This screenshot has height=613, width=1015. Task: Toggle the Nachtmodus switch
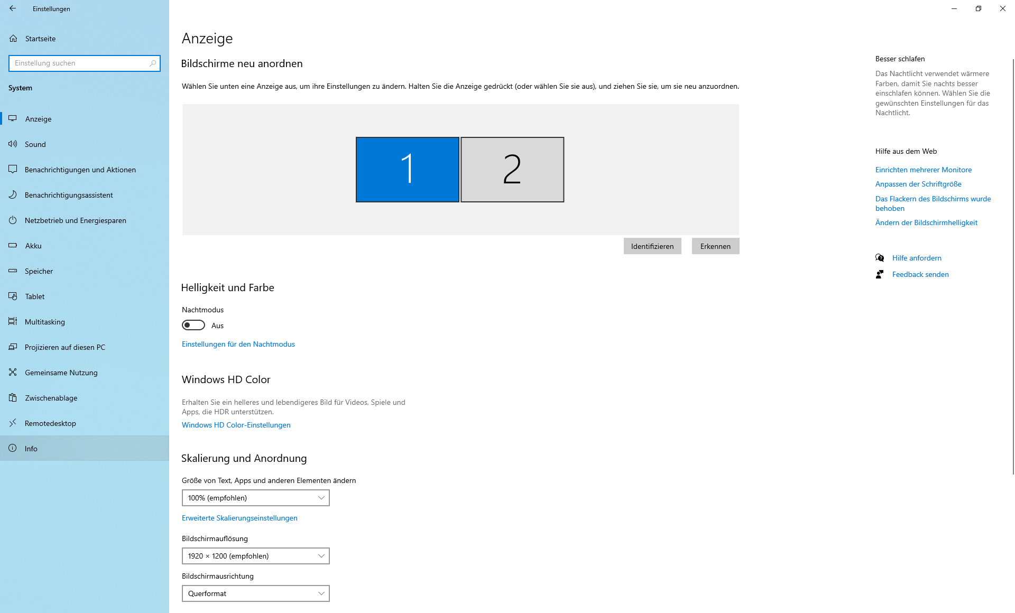click(193, 326)
